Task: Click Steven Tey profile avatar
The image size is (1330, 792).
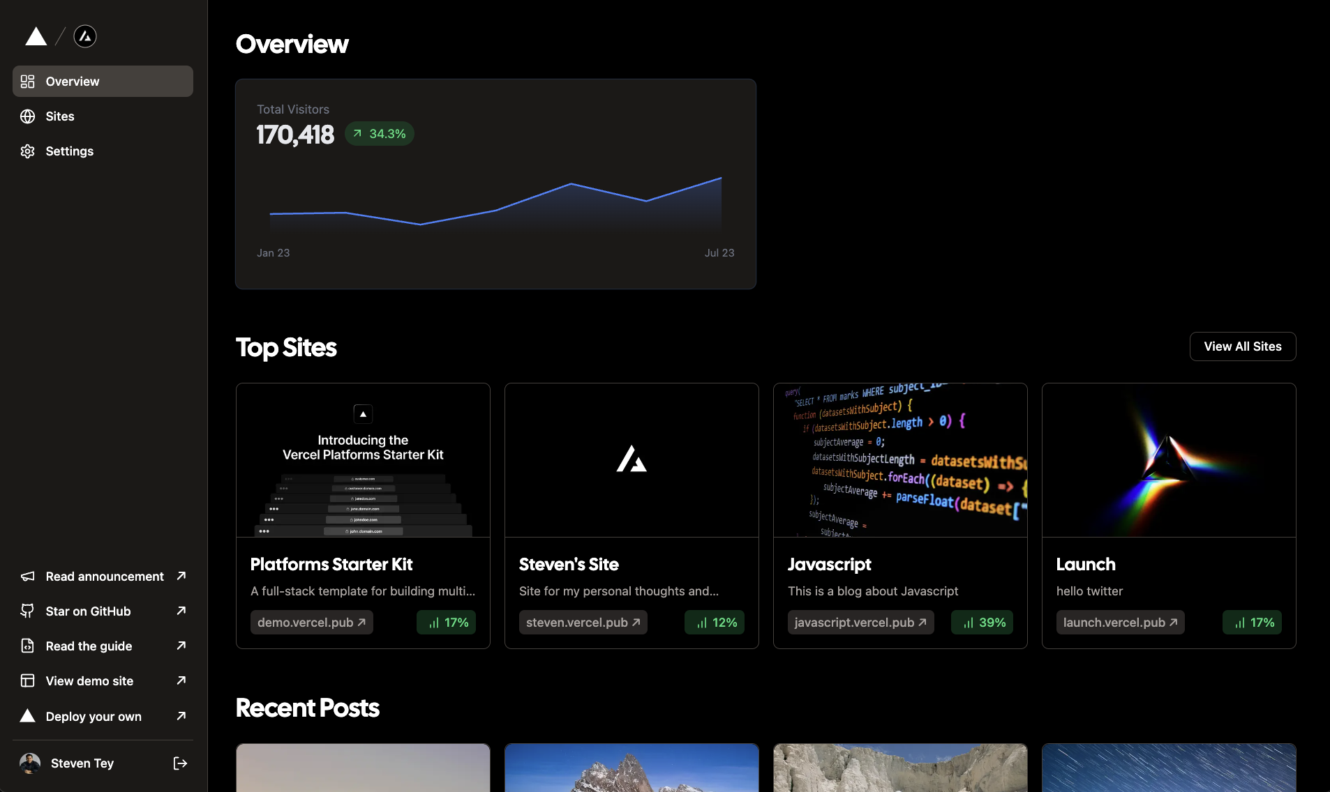Action: pyautogui.click(x=30, y=763)
